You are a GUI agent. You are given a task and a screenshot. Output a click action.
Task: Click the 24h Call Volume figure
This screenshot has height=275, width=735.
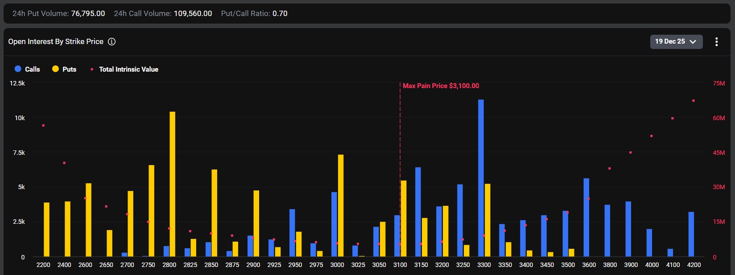[193, 14]
